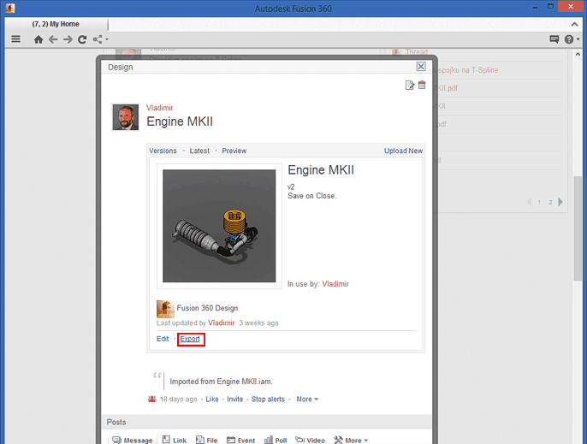Image resolution: width=587 pixels, height=444 pixels.
Task: Click the Engine MKII model thumbnail
Action: point(219,226)
